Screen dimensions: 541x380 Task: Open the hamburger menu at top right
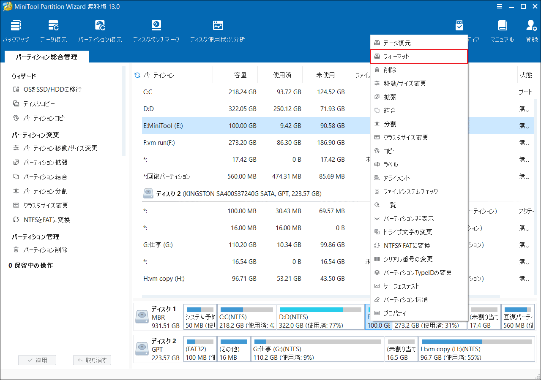(499, 6)
